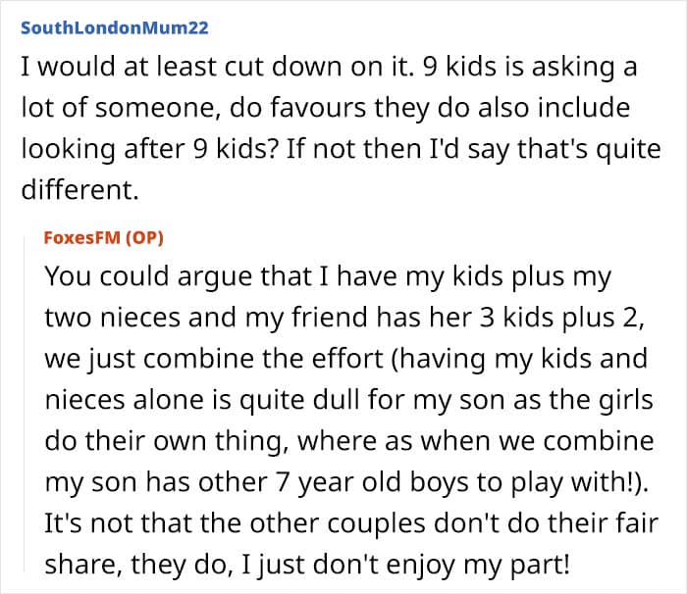
Task: Click the phrase '9 kids is asking' in first comment
Action: (x=518, y=67)
